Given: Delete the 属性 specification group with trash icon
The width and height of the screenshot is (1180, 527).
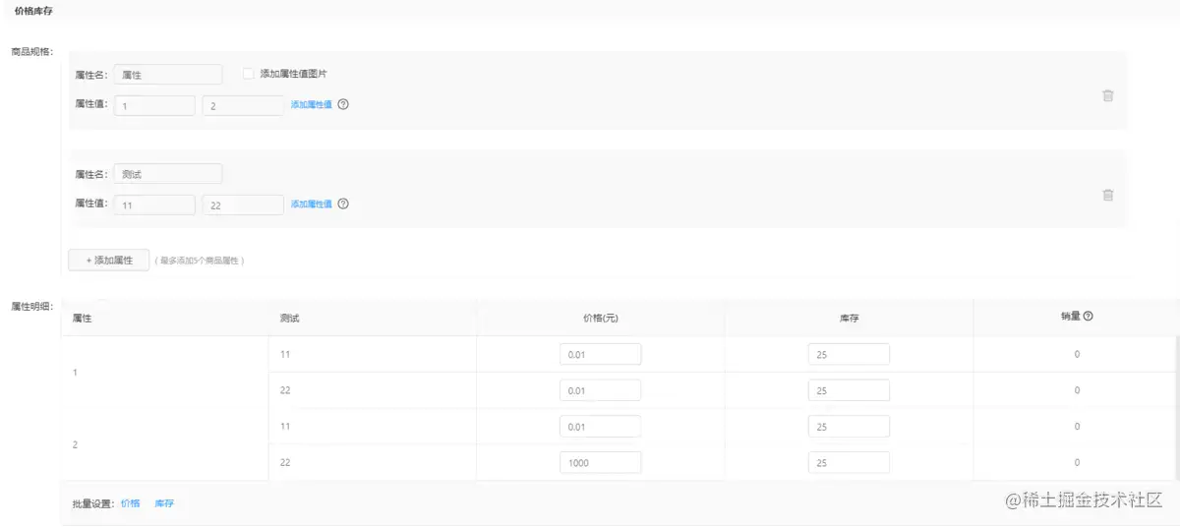Looking at the screenshot, I should pyautogui.click(x=1108, y=95).
